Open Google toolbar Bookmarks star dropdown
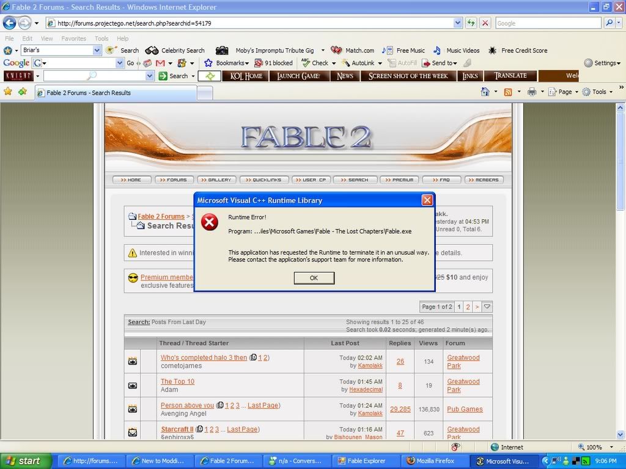The image size is (626, 469). (x=226, y=63)
